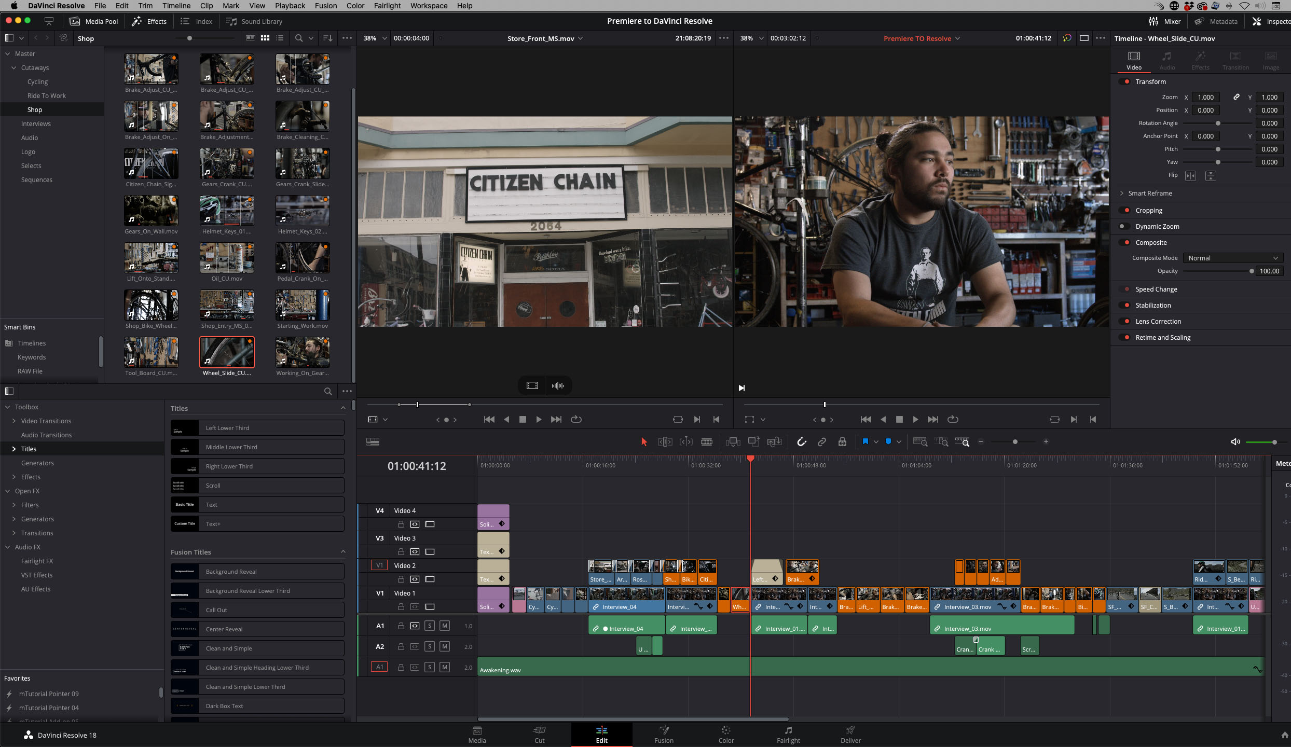Click the Detail Zoom icon
Viewport: 1291px width, 747px height.
point(941,441)
